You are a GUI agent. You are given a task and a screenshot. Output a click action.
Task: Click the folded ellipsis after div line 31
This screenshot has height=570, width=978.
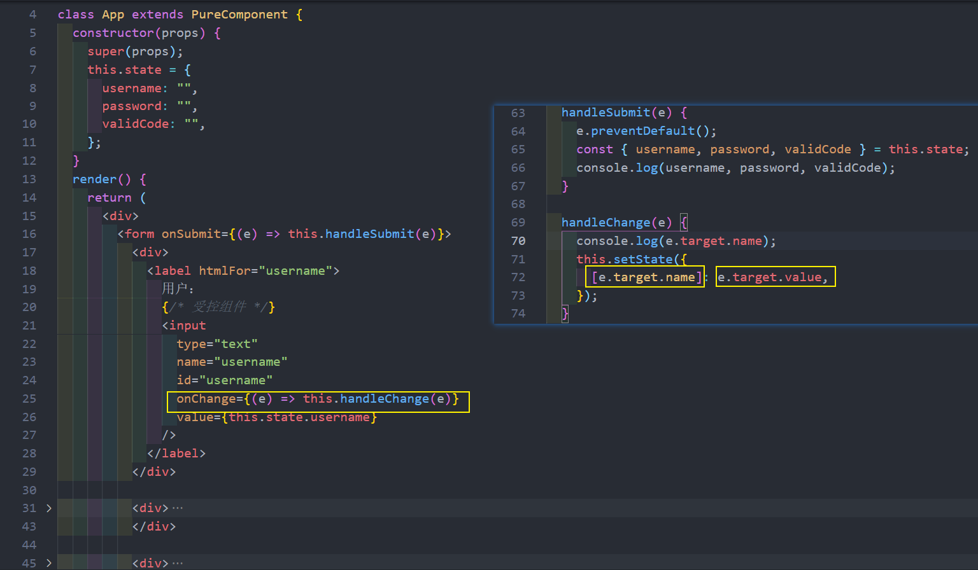tap(178, 508)
